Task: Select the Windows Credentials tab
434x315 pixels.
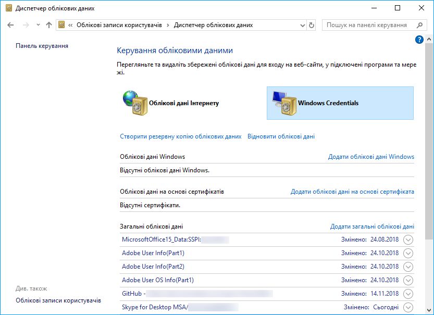Action: [x=340, y=103]
